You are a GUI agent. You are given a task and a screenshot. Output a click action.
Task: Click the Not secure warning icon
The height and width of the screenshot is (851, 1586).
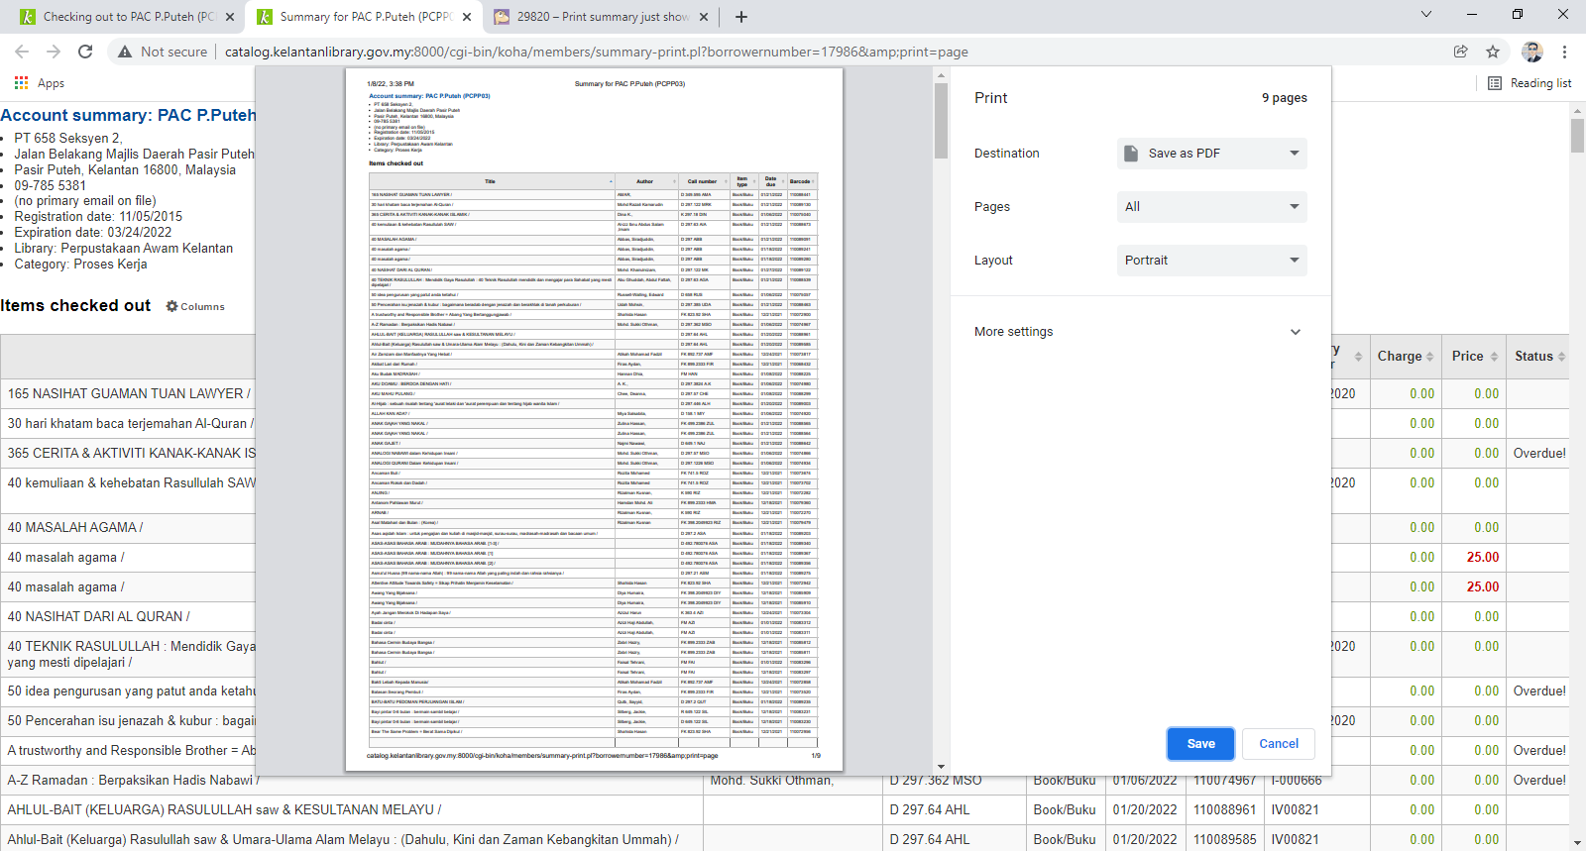click(125, 52)
